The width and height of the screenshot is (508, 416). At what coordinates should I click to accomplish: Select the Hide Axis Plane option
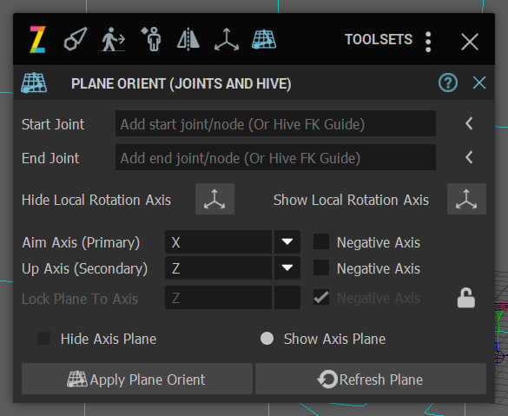43,338
